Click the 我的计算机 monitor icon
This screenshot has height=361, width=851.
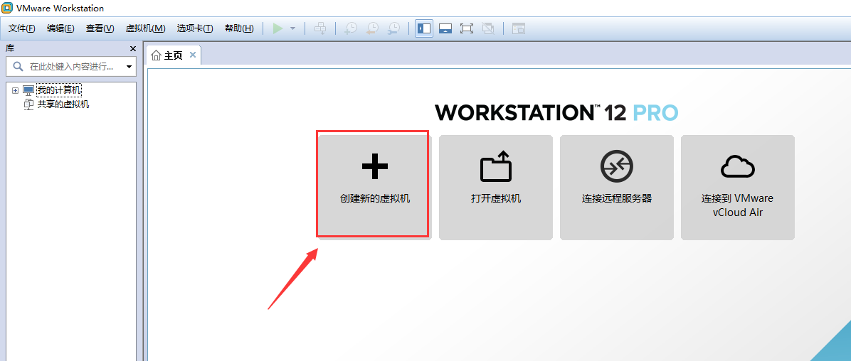pos(28,90)
